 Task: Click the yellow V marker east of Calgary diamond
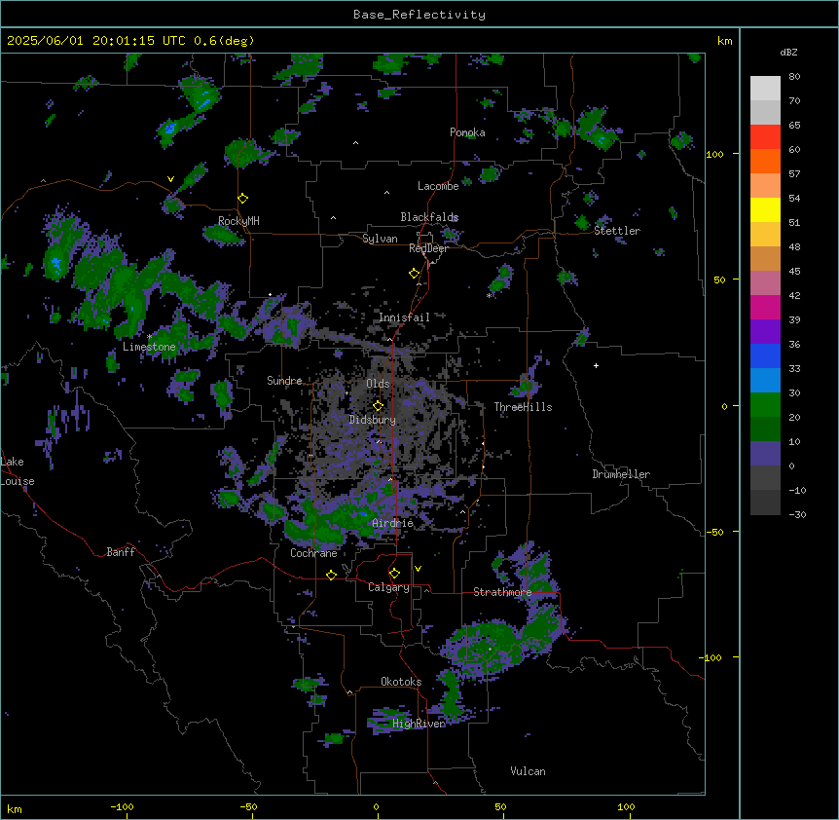coord(418,569)
